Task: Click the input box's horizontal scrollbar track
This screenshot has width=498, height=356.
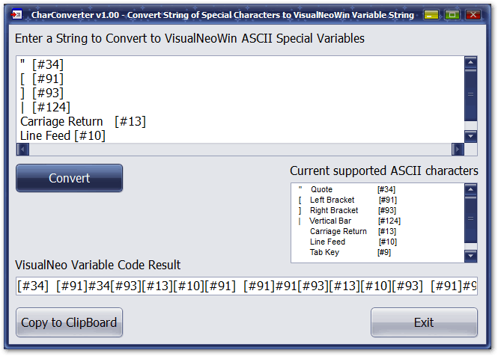Action: [240, 149]
